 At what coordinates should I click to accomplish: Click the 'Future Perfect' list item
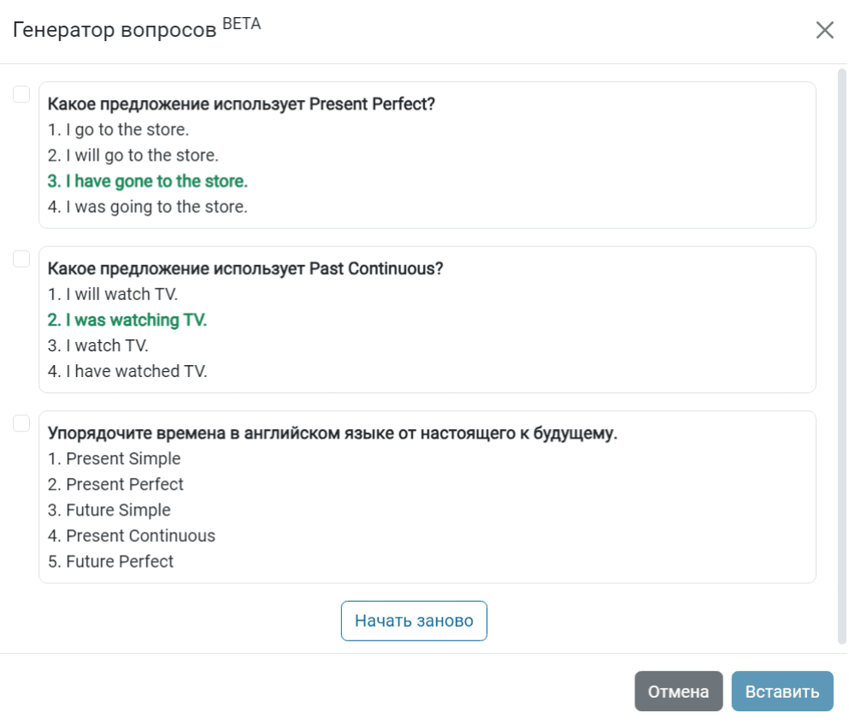tap(110, 562)
